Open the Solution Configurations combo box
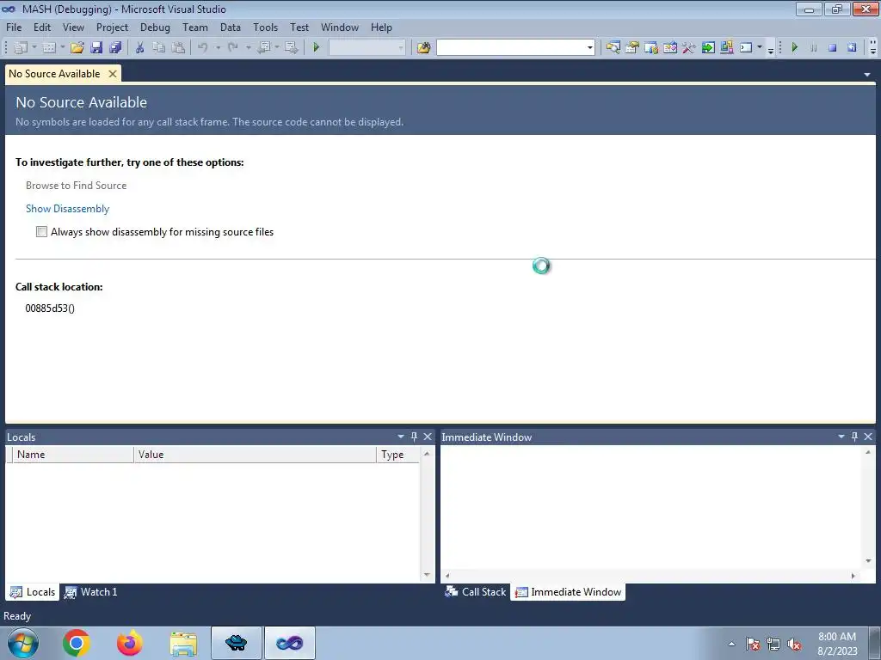The width and height of the screenshot is (881, 660). 367,48
